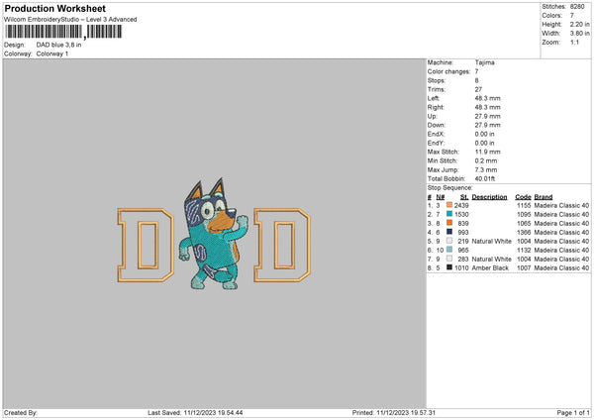This screenshot has height=420, width=594.
Task: Click the Trims value 27
Action: click(478, 89)
